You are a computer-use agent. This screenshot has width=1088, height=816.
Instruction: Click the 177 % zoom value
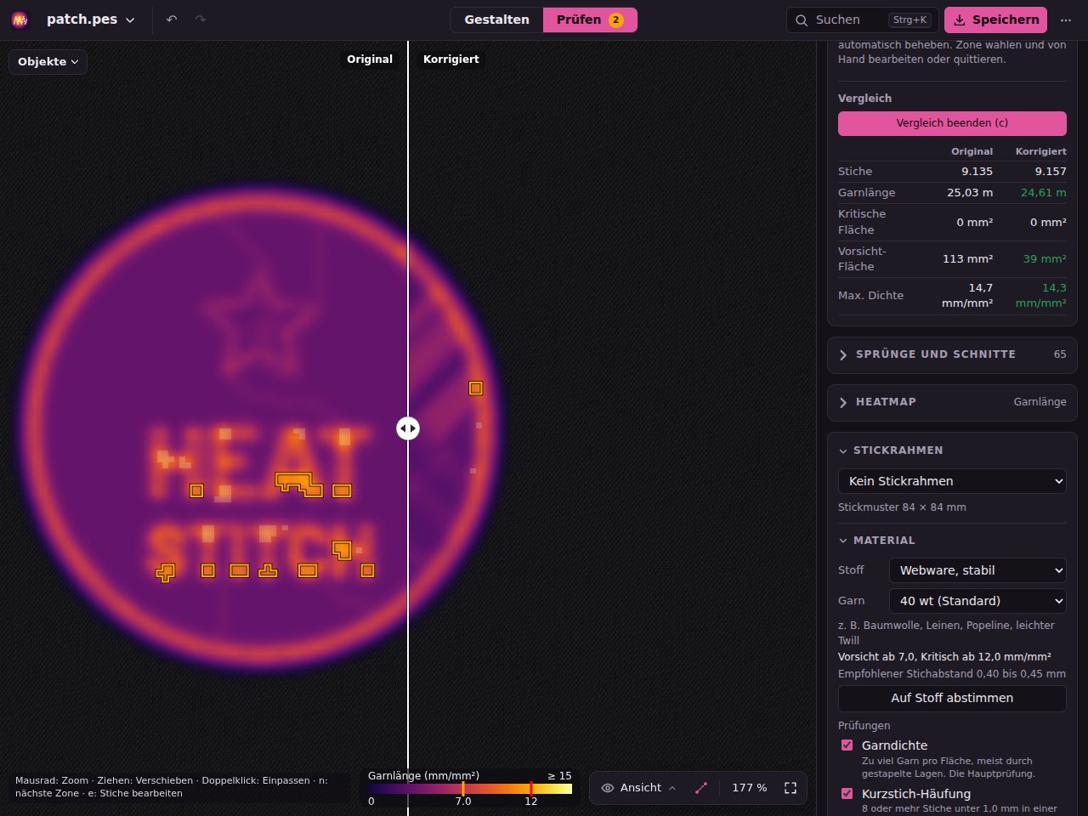tap(749, 788)
